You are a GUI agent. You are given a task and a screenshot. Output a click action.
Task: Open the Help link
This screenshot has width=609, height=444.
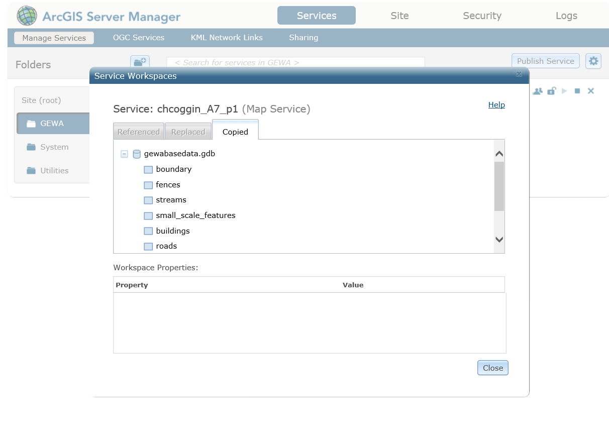(x=496, y=105)
